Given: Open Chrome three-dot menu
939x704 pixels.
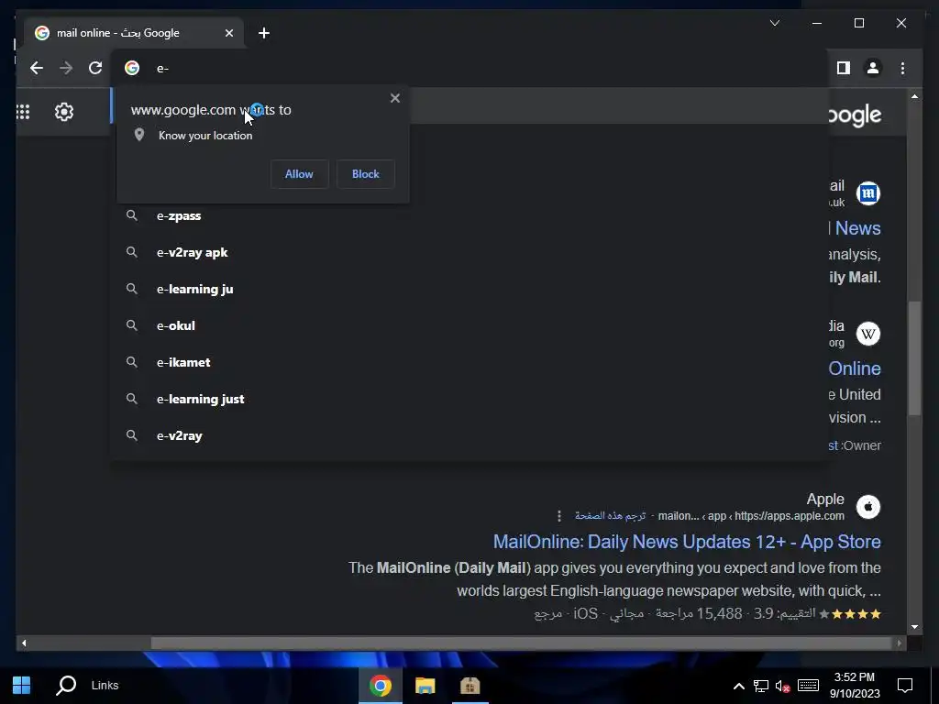Looking at the screenshot, I should 902,68.
